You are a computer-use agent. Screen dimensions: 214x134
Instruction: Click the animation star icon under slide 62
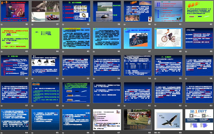tap(155, 106)
